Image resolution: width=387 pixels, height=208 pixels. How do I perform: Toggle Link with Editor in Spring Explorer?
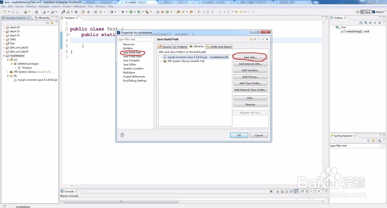point(373,141)
